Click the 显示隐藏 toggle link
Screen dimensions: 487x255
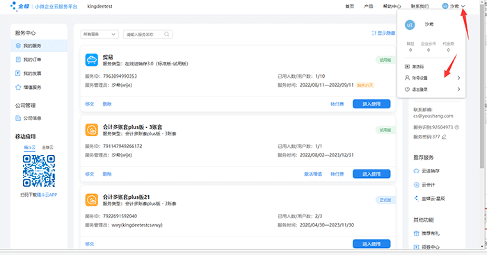[383, 33]
